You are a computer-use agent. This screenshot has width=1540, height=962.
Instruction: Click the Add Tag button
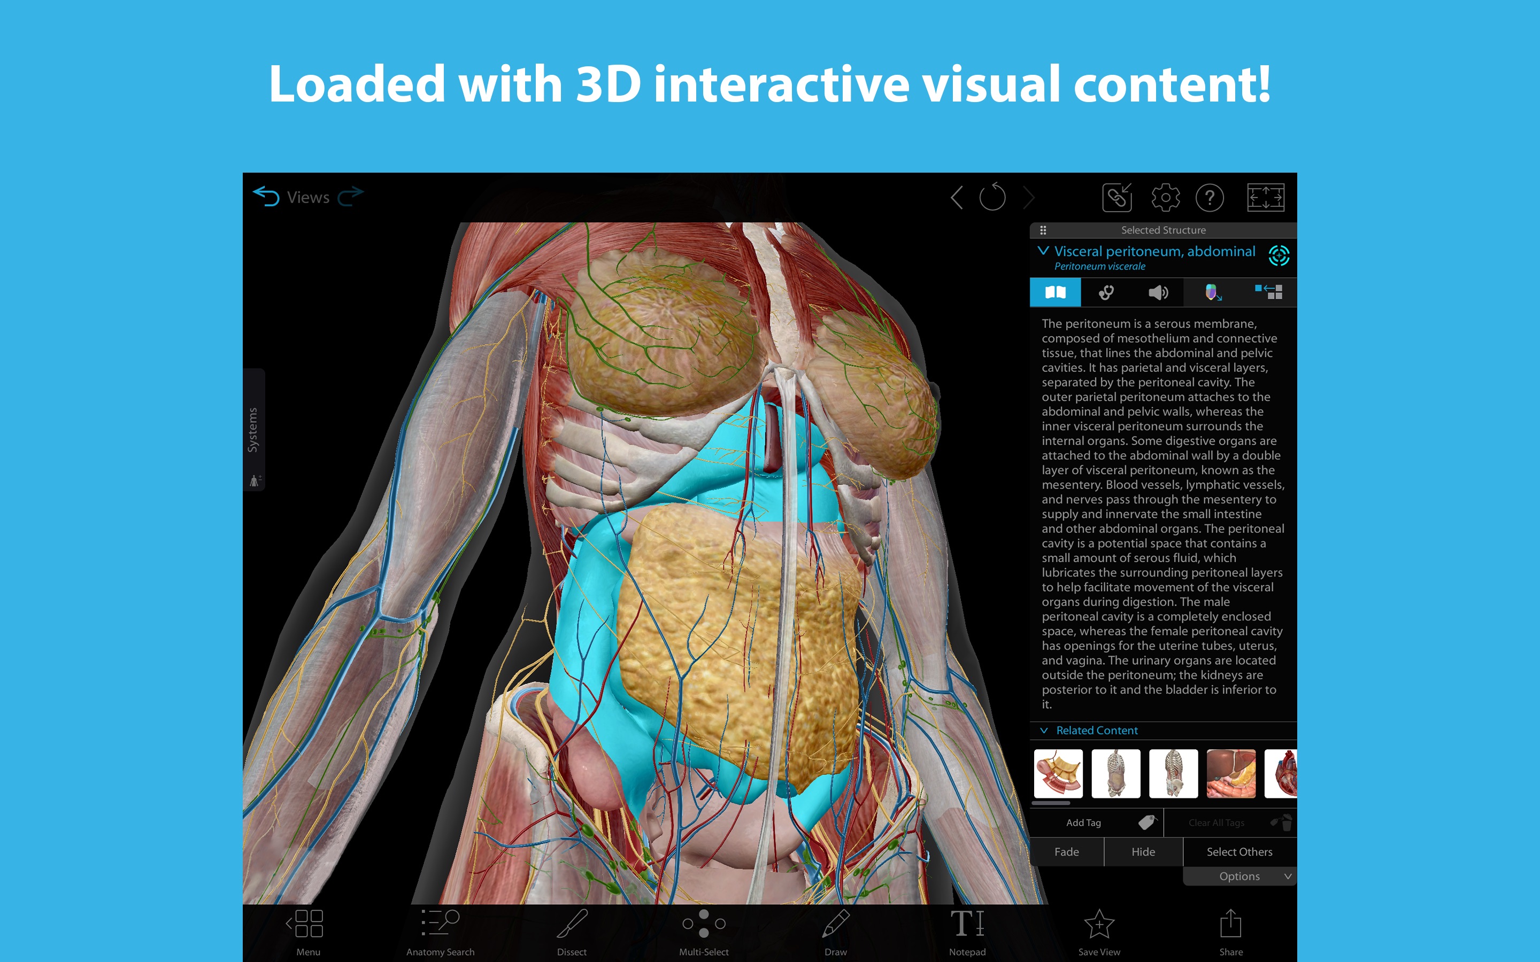pyautogui.click(x=1097, y=823)
